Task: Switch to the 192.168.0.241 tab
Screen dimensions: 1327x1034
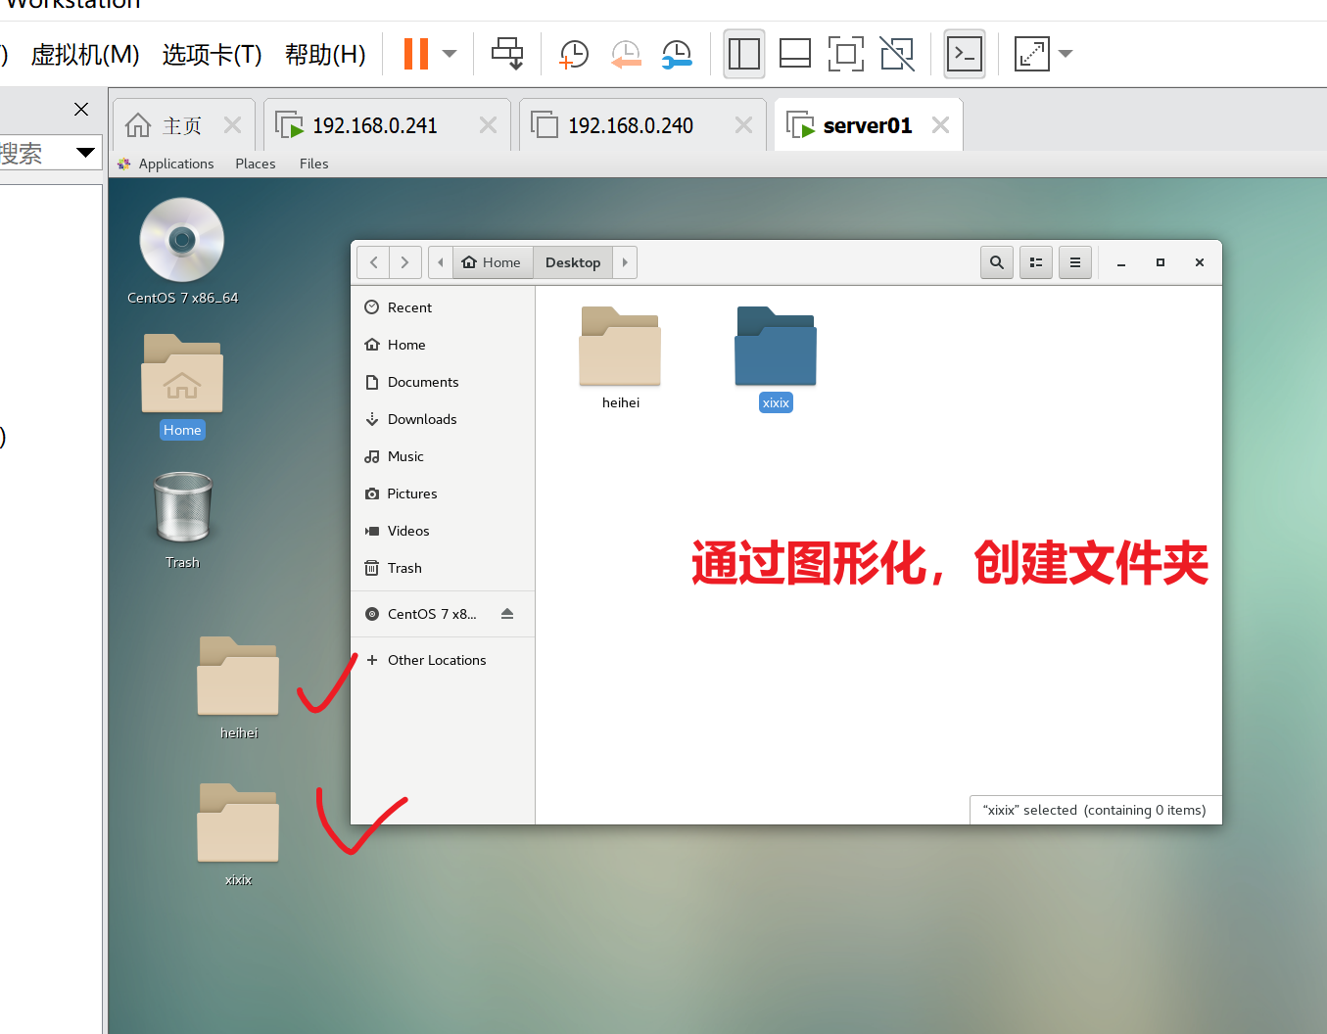Action: [x=374, y=125]
